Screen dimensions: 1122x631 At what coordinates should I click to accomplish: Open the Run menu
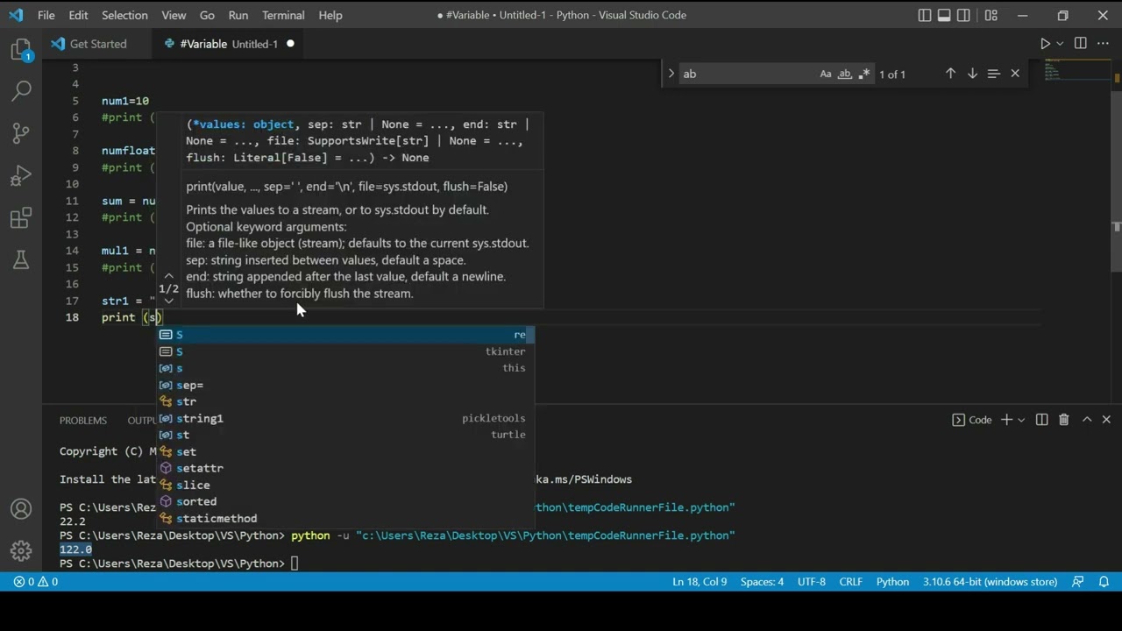(x=238, y=15)
